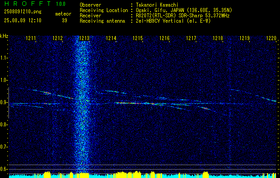Click time marker 1220
Screen dimensions: 280x178
[x=271, y=38]
